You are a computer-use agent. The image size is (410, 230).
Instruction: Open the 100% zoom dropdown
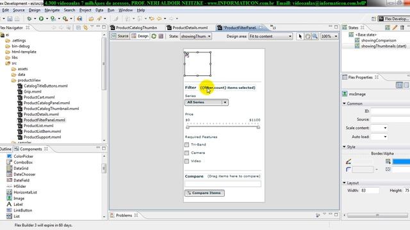(329, 36)
